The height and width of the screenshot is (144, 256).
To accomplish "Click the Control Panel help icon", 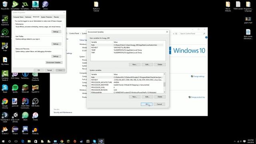I will coord(206,37).
